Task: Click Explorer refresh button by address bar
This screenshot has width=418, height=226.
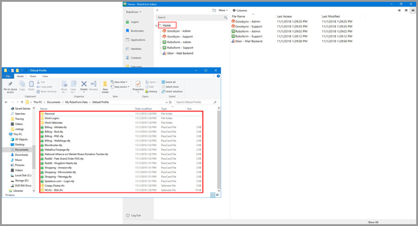Action: pyautogui.click(x=170, y=102)
